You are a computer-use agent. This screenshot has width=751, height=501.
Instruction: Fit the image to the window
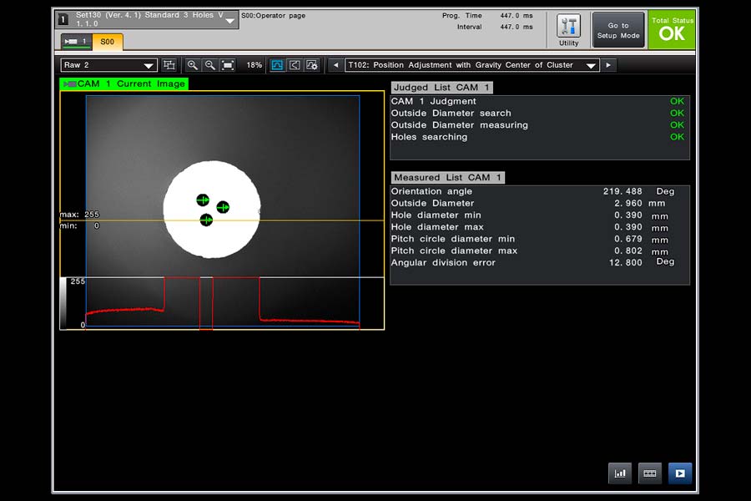click(x=228, y=65)
